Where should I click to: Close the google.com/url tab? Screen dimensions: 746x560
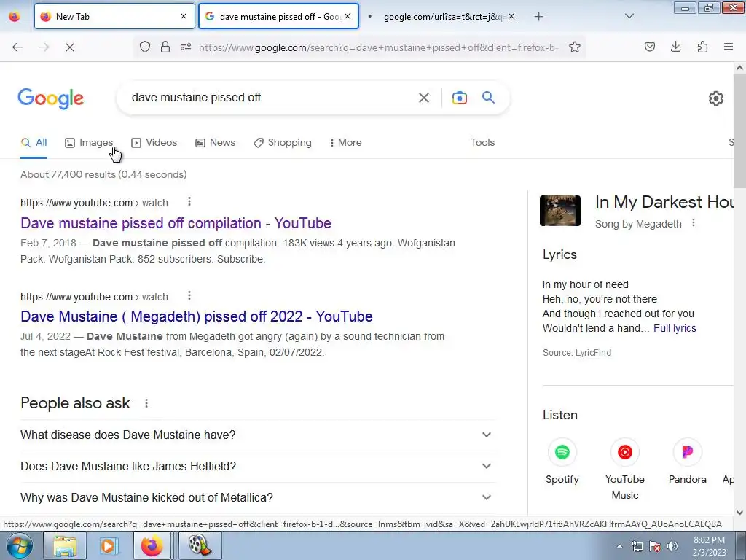coord(511,16)
